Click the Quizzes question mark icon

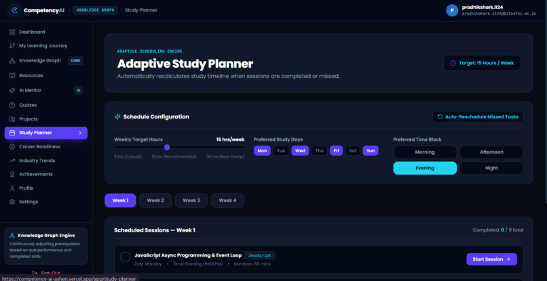[12, 105]
